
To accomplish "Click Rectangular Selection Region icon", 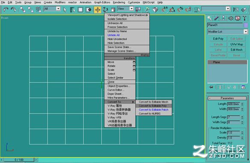I will click(x=80, y=10).
